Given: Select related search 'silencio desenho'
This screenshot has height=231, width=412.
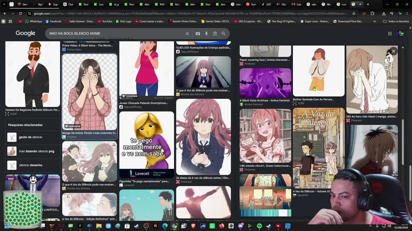Looking at the screenshot, I should pos(32,165).
